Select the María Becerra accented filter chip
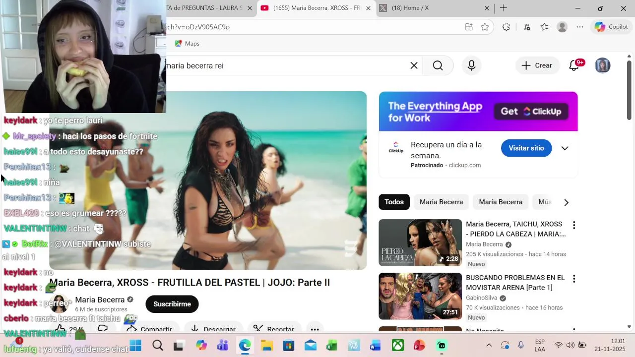The image size is (635, 357). (501, 202)
